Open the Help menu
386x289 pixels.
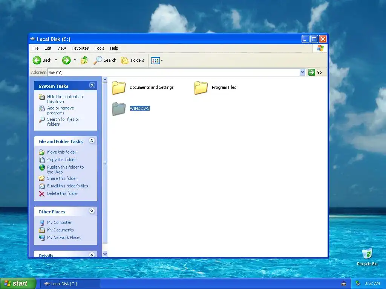(x=114, y=48)
